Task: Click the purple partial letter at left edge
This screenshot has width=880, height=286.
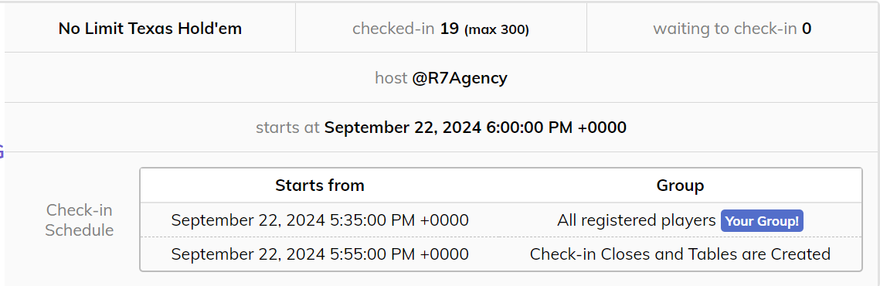Action: [2, 152]
